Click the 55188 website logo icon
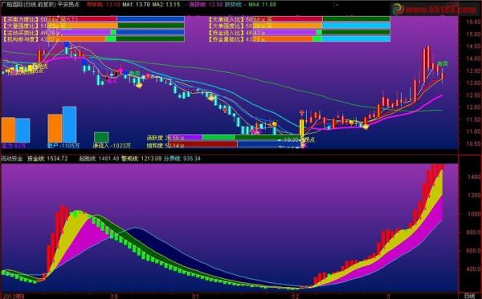Image resolution: width=482 pixels, height=299 pixels. tap(397, 9)
